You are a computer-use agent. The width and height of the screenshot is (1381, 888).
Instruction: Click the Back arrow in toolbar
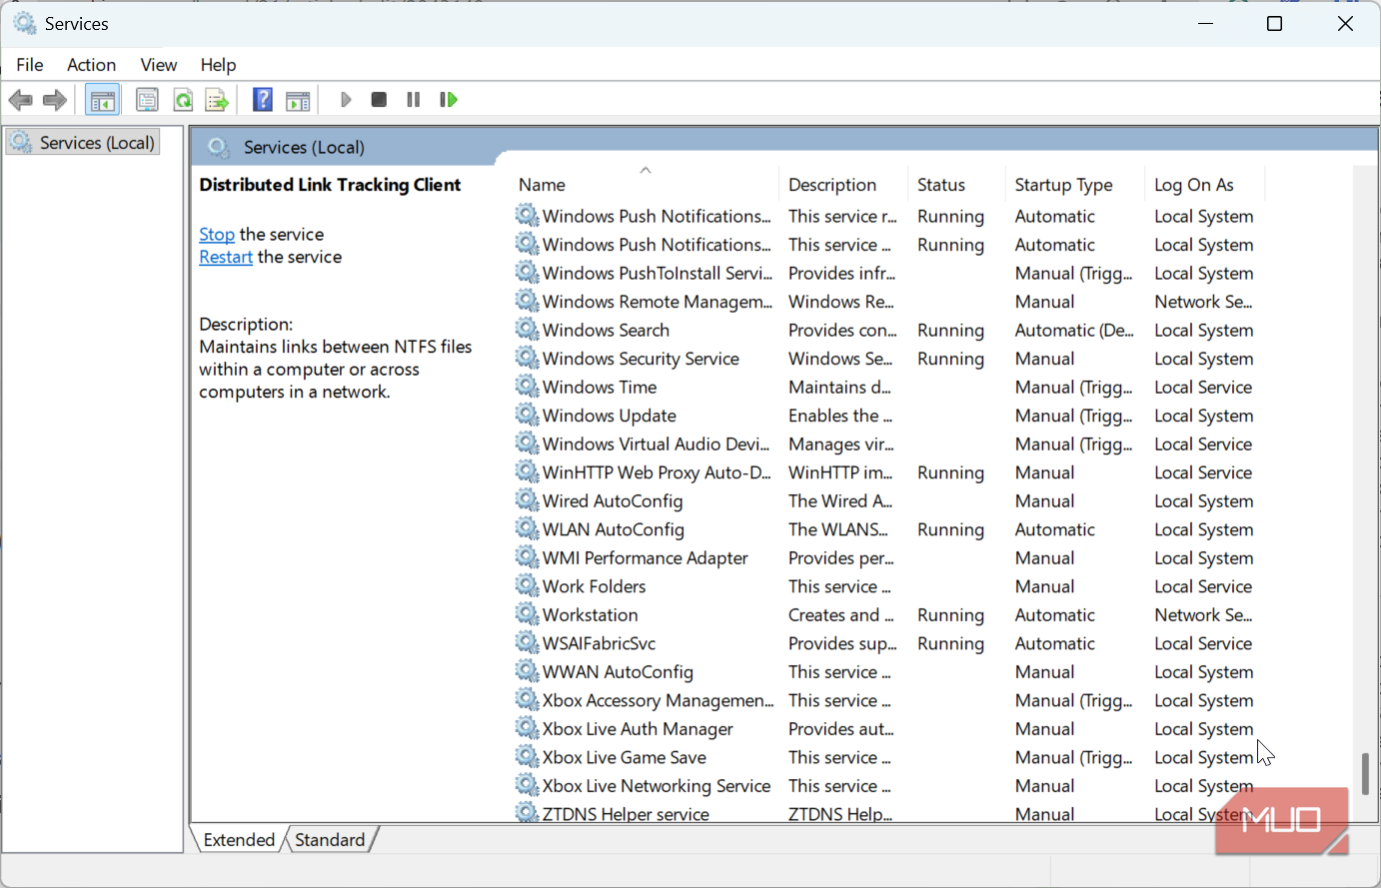click(x=21, y=100)
